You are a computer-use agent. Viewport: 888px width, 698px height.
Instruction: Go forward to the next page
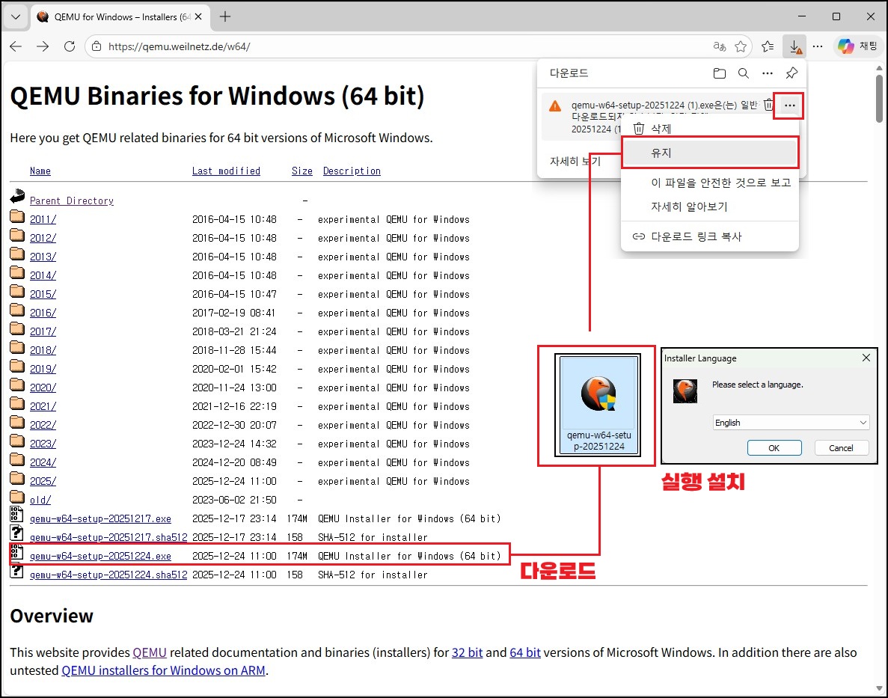[x=43, y=46]
